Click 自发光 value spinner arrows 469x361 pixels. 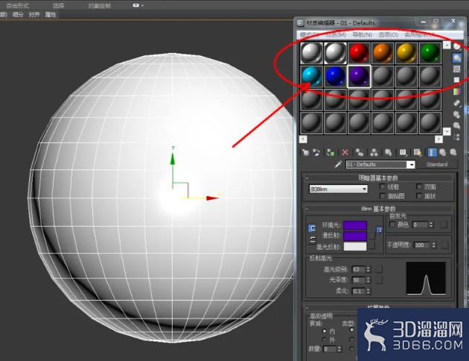(431, 225)
